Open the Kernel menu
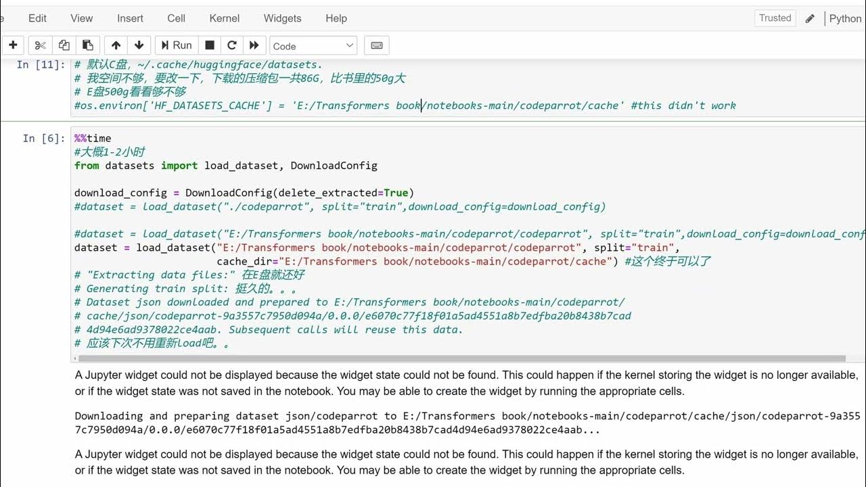The width and height of the screenshot is (866, 487). 225,18
